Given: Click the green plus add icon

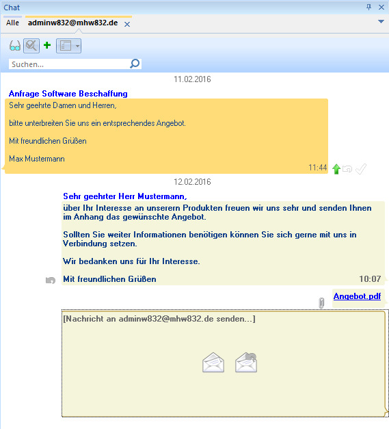Looking at the screenshot, I should tap(47, 45).
